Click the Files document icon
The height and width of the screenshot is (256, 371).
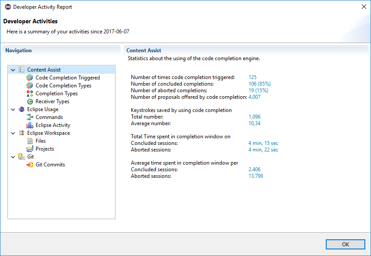pyautogui.click(x=30, y=141)
